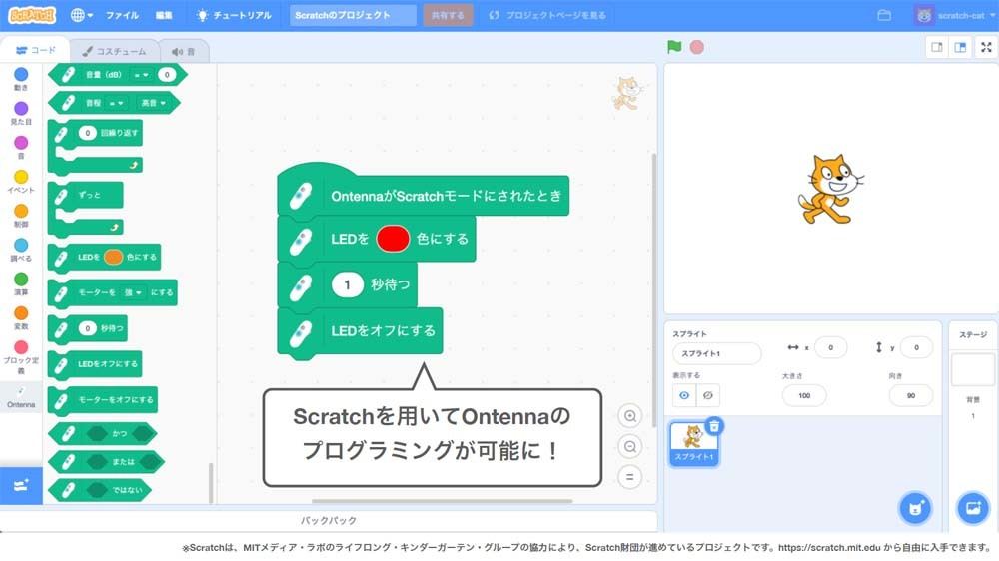The width and height of the screenshot is (999, 561).
Task: Open the My Stuff folder icon
Action: (884, 15)
